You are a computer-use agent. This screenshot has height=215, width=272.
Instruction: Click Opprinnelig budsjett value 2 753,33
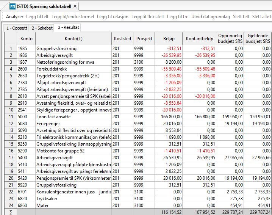pyautogui.click(x=230, y=192)
